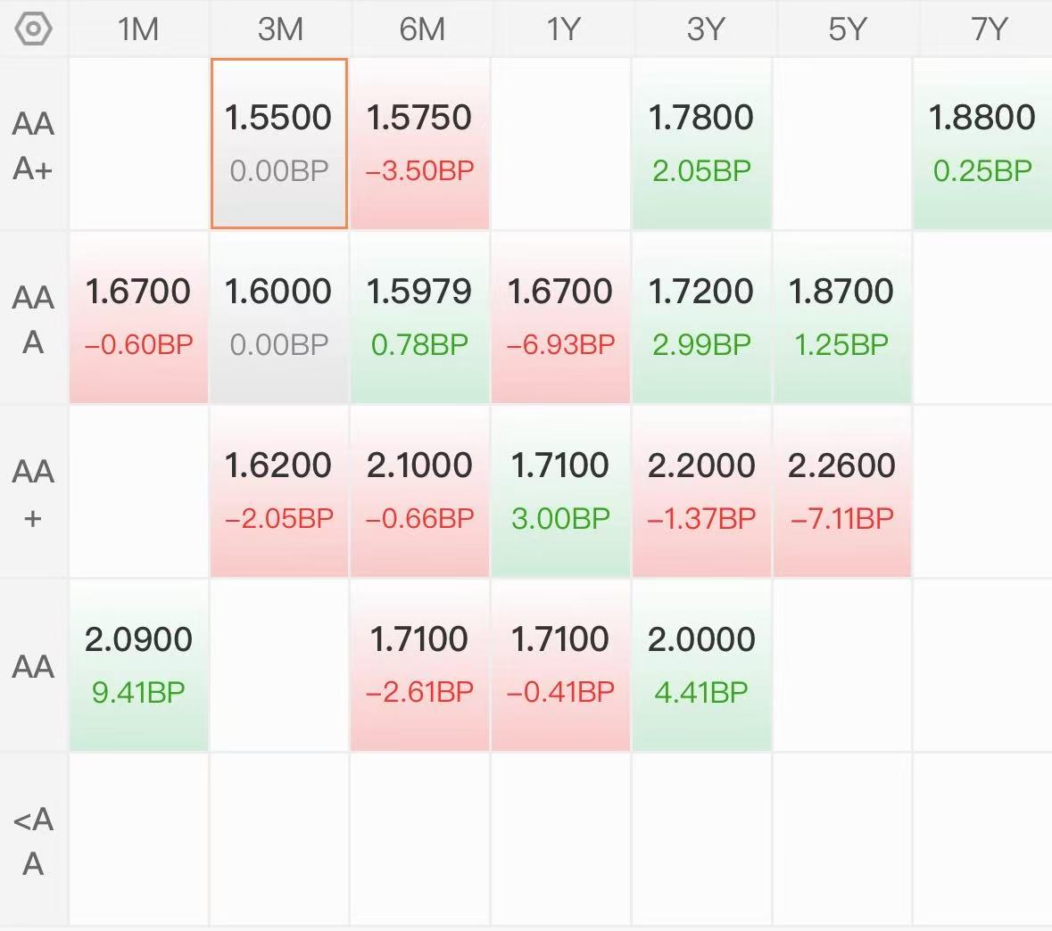Open the AAA+ 7Y cell showing 1.8800
This screenshot has width=1052, height=931.
click(982, 144)
